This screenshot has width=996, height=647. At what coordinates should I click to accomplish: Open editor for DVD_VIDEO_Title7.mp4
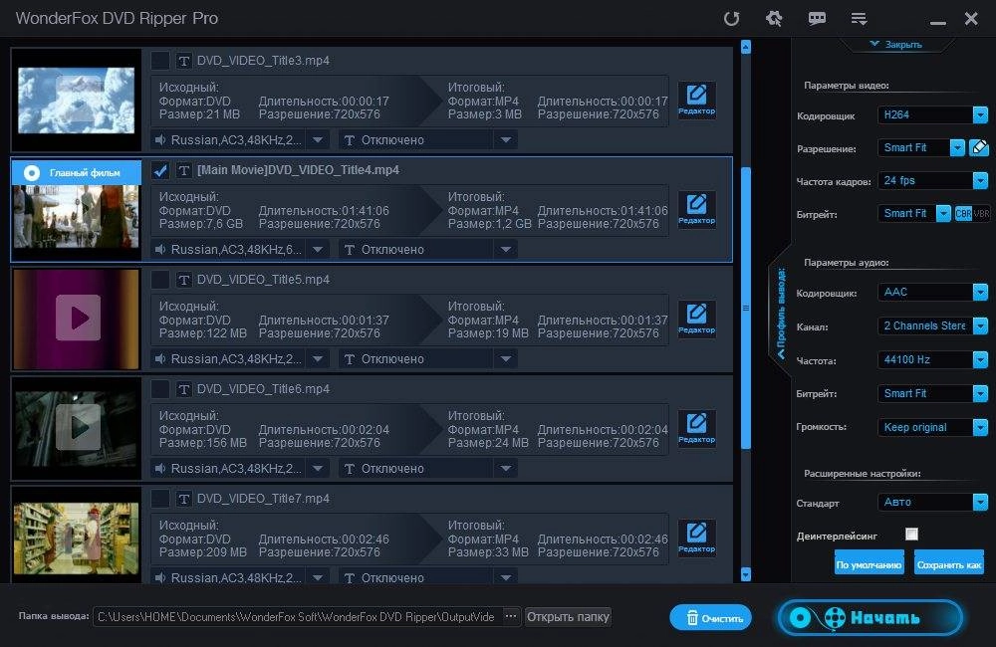point(697,539)
